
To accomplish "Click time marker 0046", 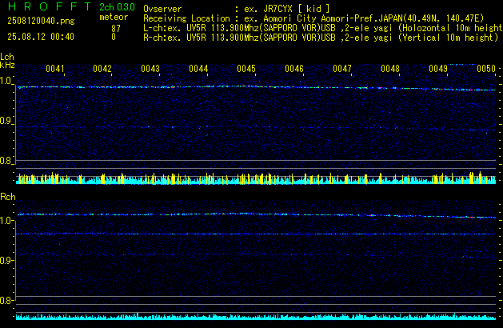I will (x=294, y=69).
